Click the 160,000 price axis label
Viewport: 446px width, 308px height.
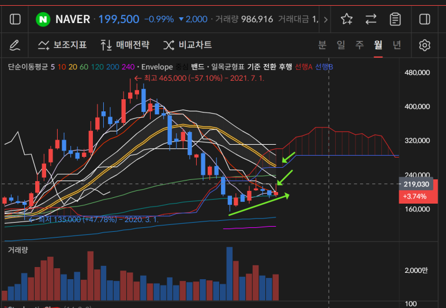[x=417, y=209]
